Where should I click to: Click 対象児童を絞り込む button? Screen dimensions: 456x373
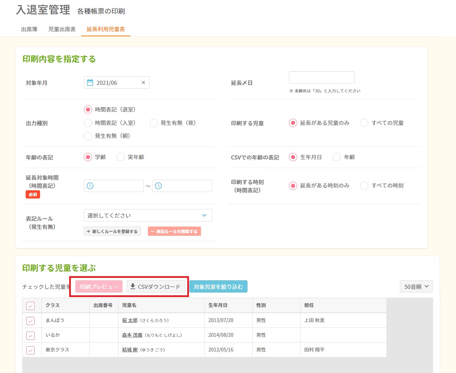pyautogui.click(x=218, y=286)
